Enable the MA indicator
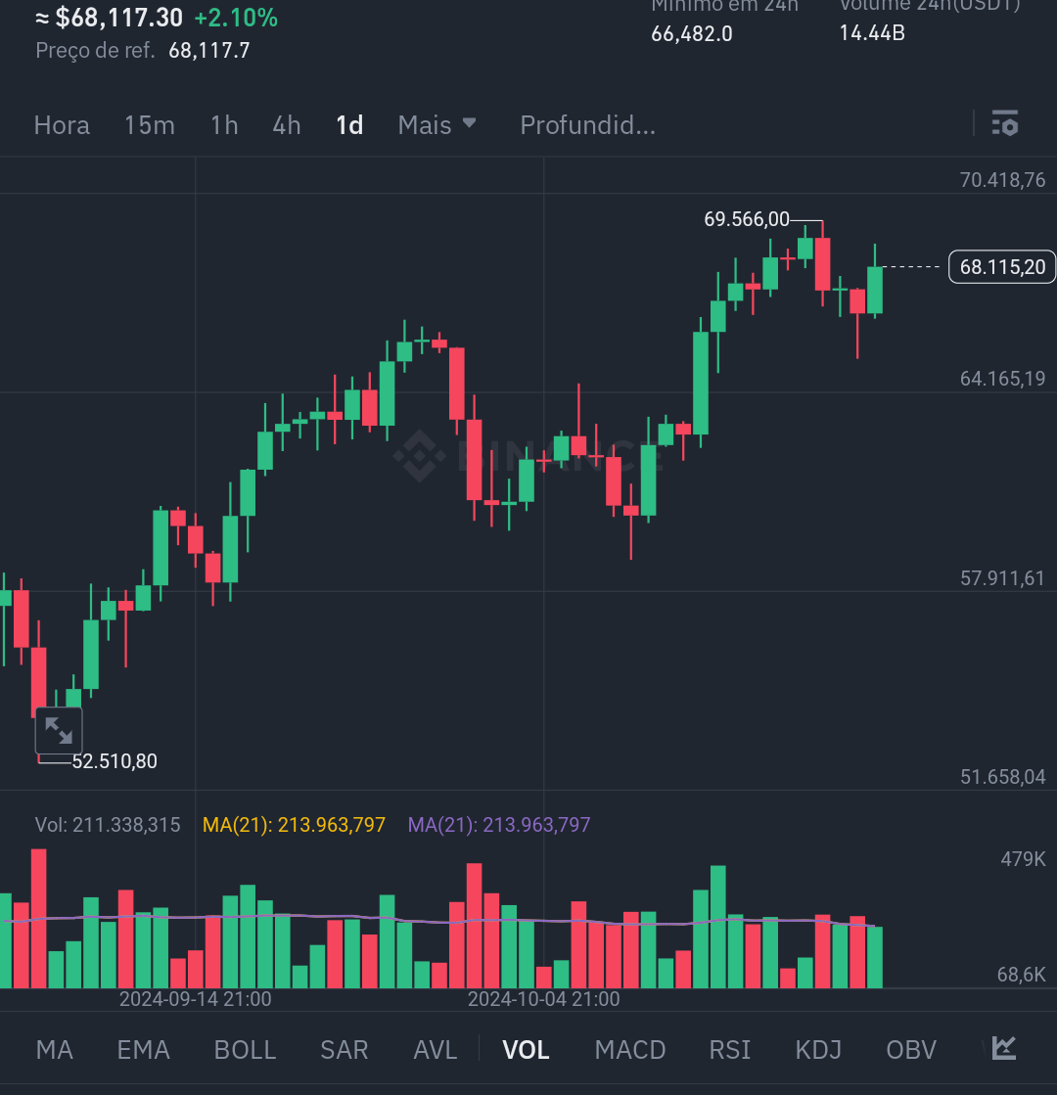 point(55,1050)
